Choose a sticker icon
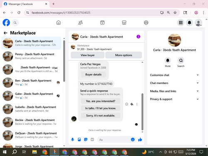Viewport: 208px width, 156px height. 86,139
